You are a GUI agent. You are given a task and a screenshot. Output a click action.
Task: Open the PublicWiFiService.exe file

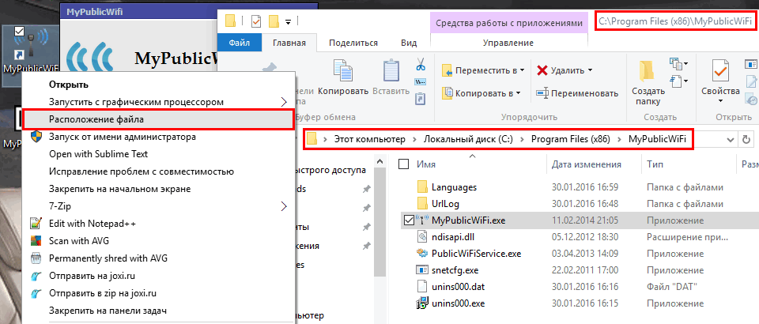pos(476,254)
